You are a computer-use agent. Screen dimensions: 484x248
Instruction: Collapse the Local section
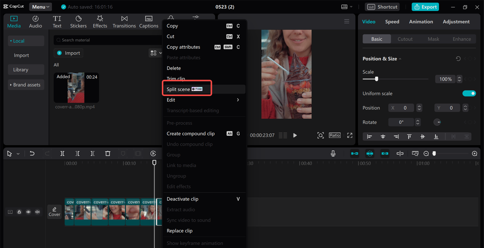click(x=26, y=41)
